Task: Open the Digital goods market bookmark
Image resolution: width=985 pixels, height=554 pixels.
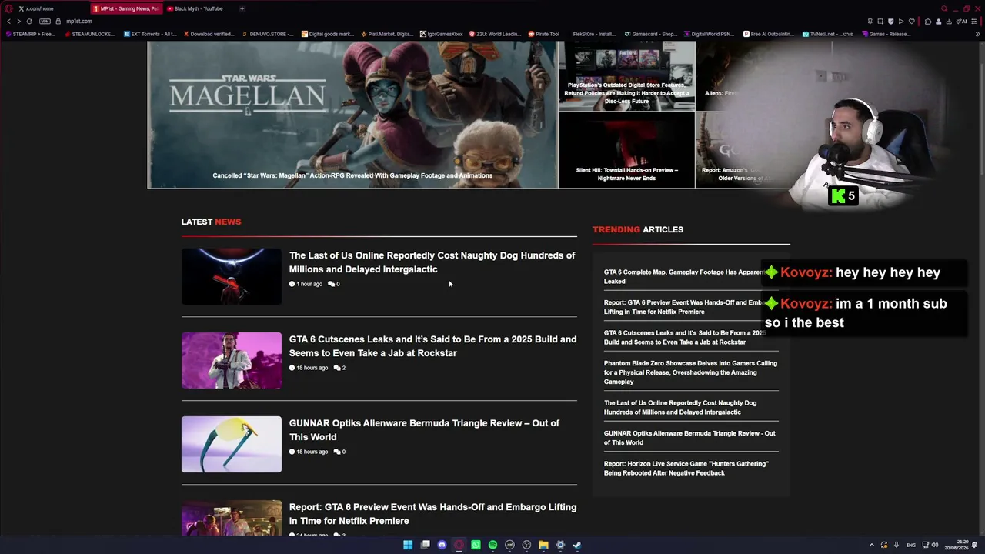Action: pyautogui.click(x=328, y=34)
